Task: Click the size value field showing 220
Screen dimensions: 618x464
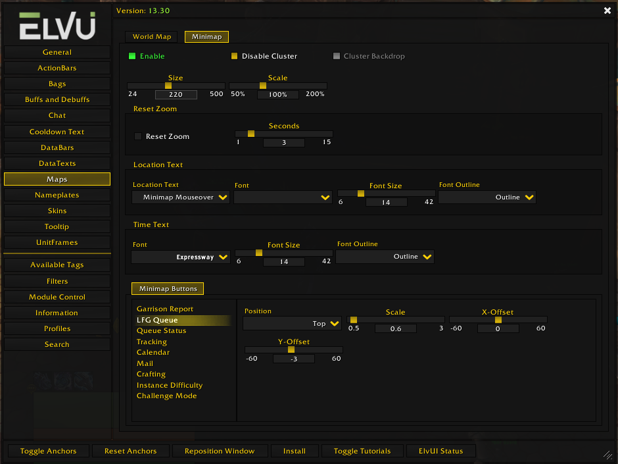Action: tap(176, 95)
